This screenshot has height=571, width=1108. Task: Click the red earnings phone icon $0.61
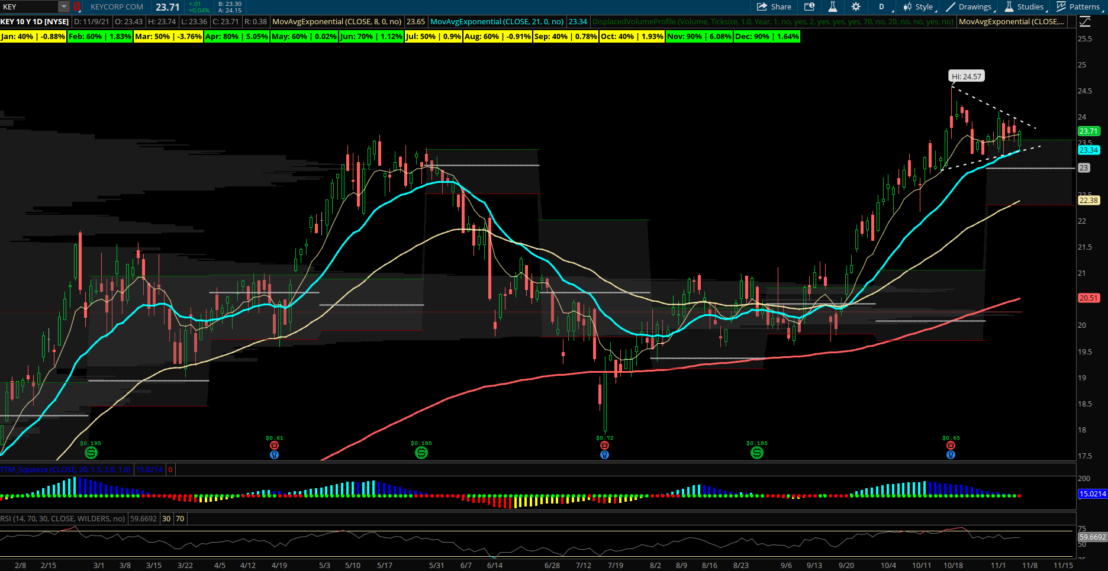tap(274, 445)
